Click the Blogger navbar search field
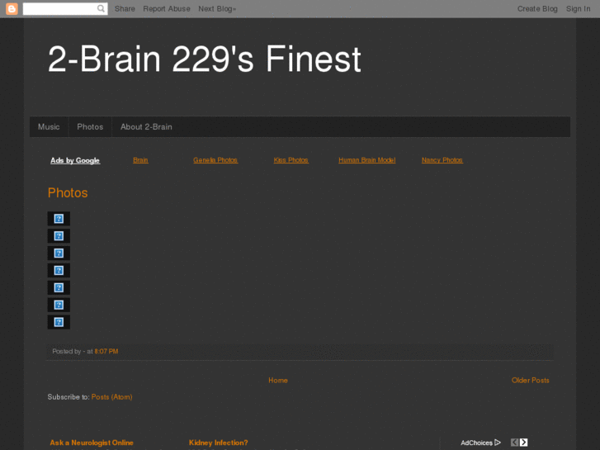The width and height of the screenshot is (600, 450). coord(65,8)
